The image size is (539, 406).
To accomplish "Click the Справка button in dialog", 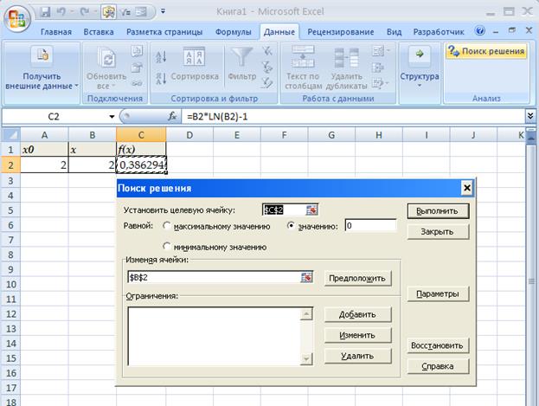I will [438, 366].
